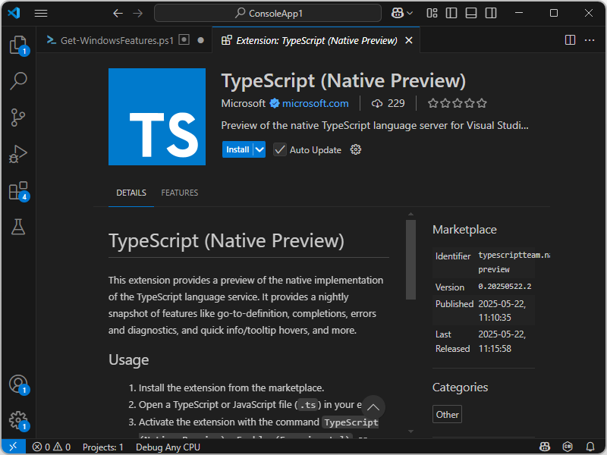Click the scrollbar down arrow
The height and width of the screenshot is (455, 607).
tap(410, 431)
